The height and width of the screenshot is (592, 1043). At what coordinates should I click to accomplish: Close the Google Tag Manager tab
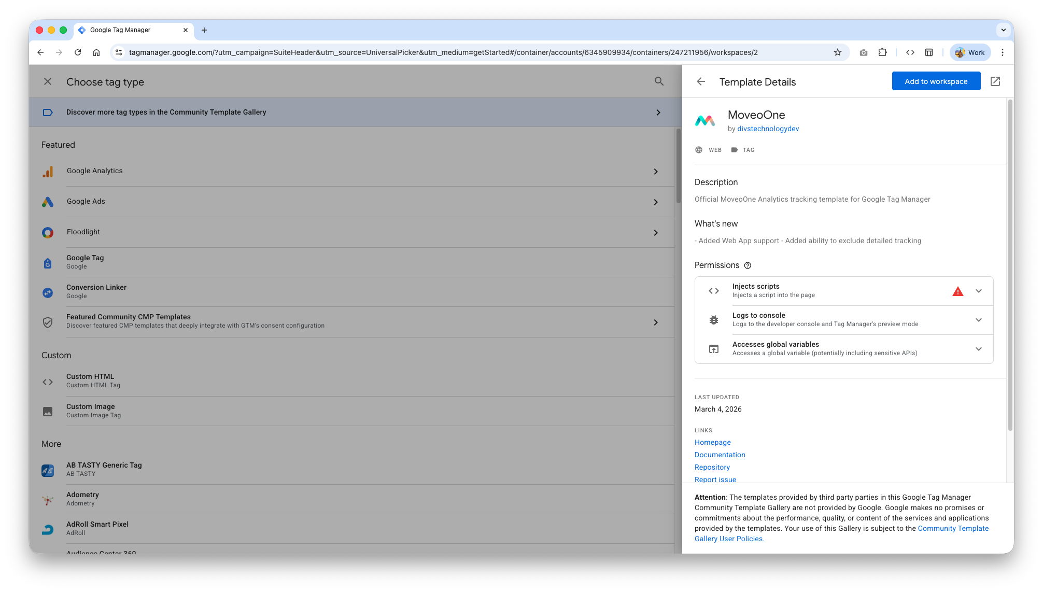coord(186,30)
